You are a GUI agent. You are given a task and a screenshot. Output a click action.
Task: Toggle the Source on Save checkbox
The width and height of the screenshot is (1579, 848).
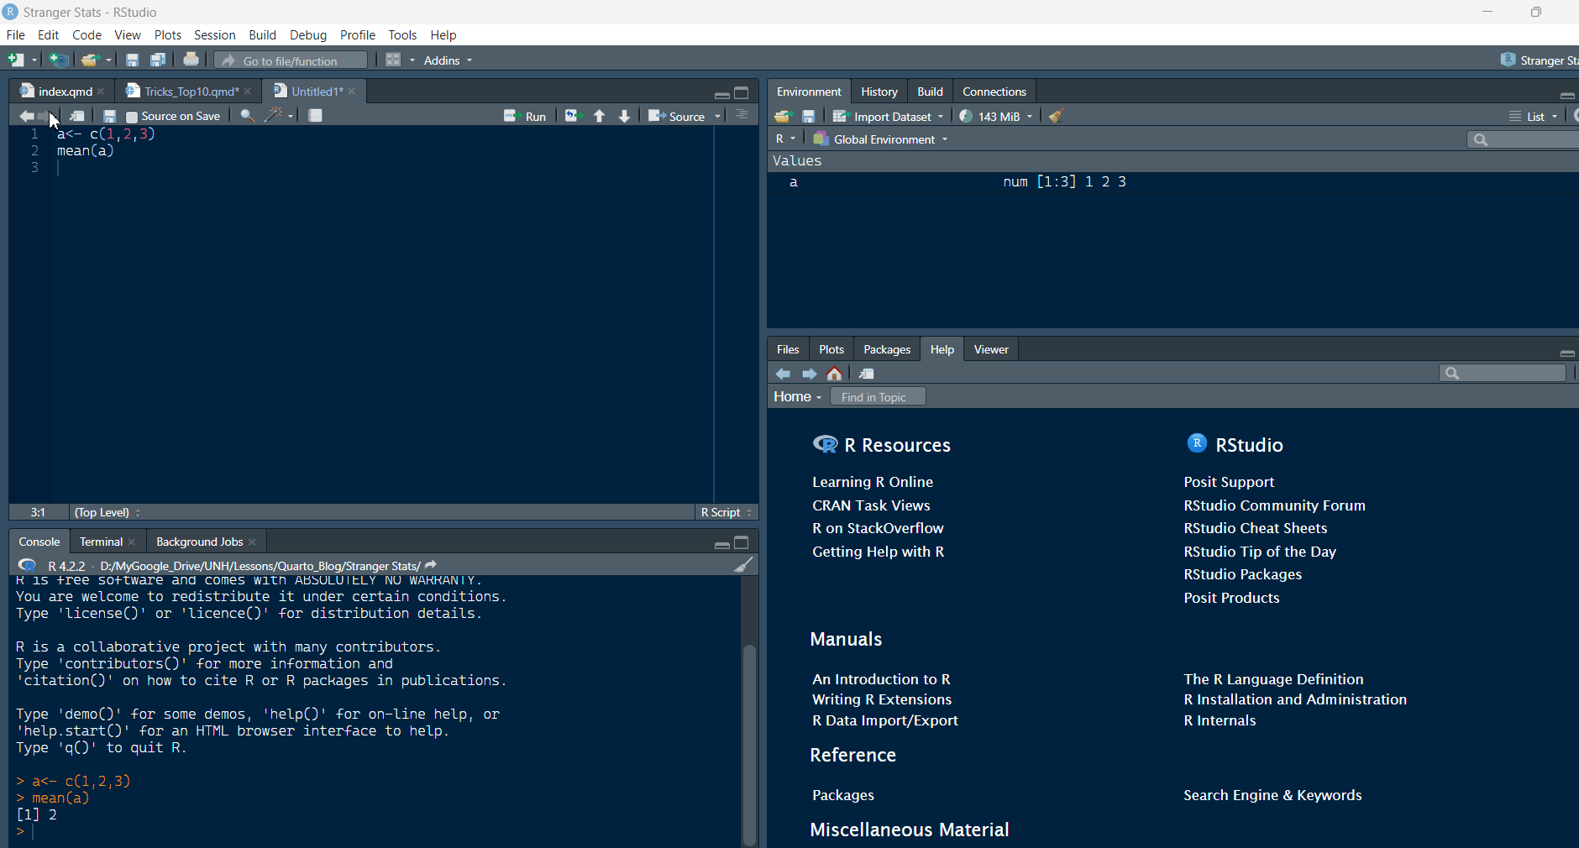pos(132,117)
